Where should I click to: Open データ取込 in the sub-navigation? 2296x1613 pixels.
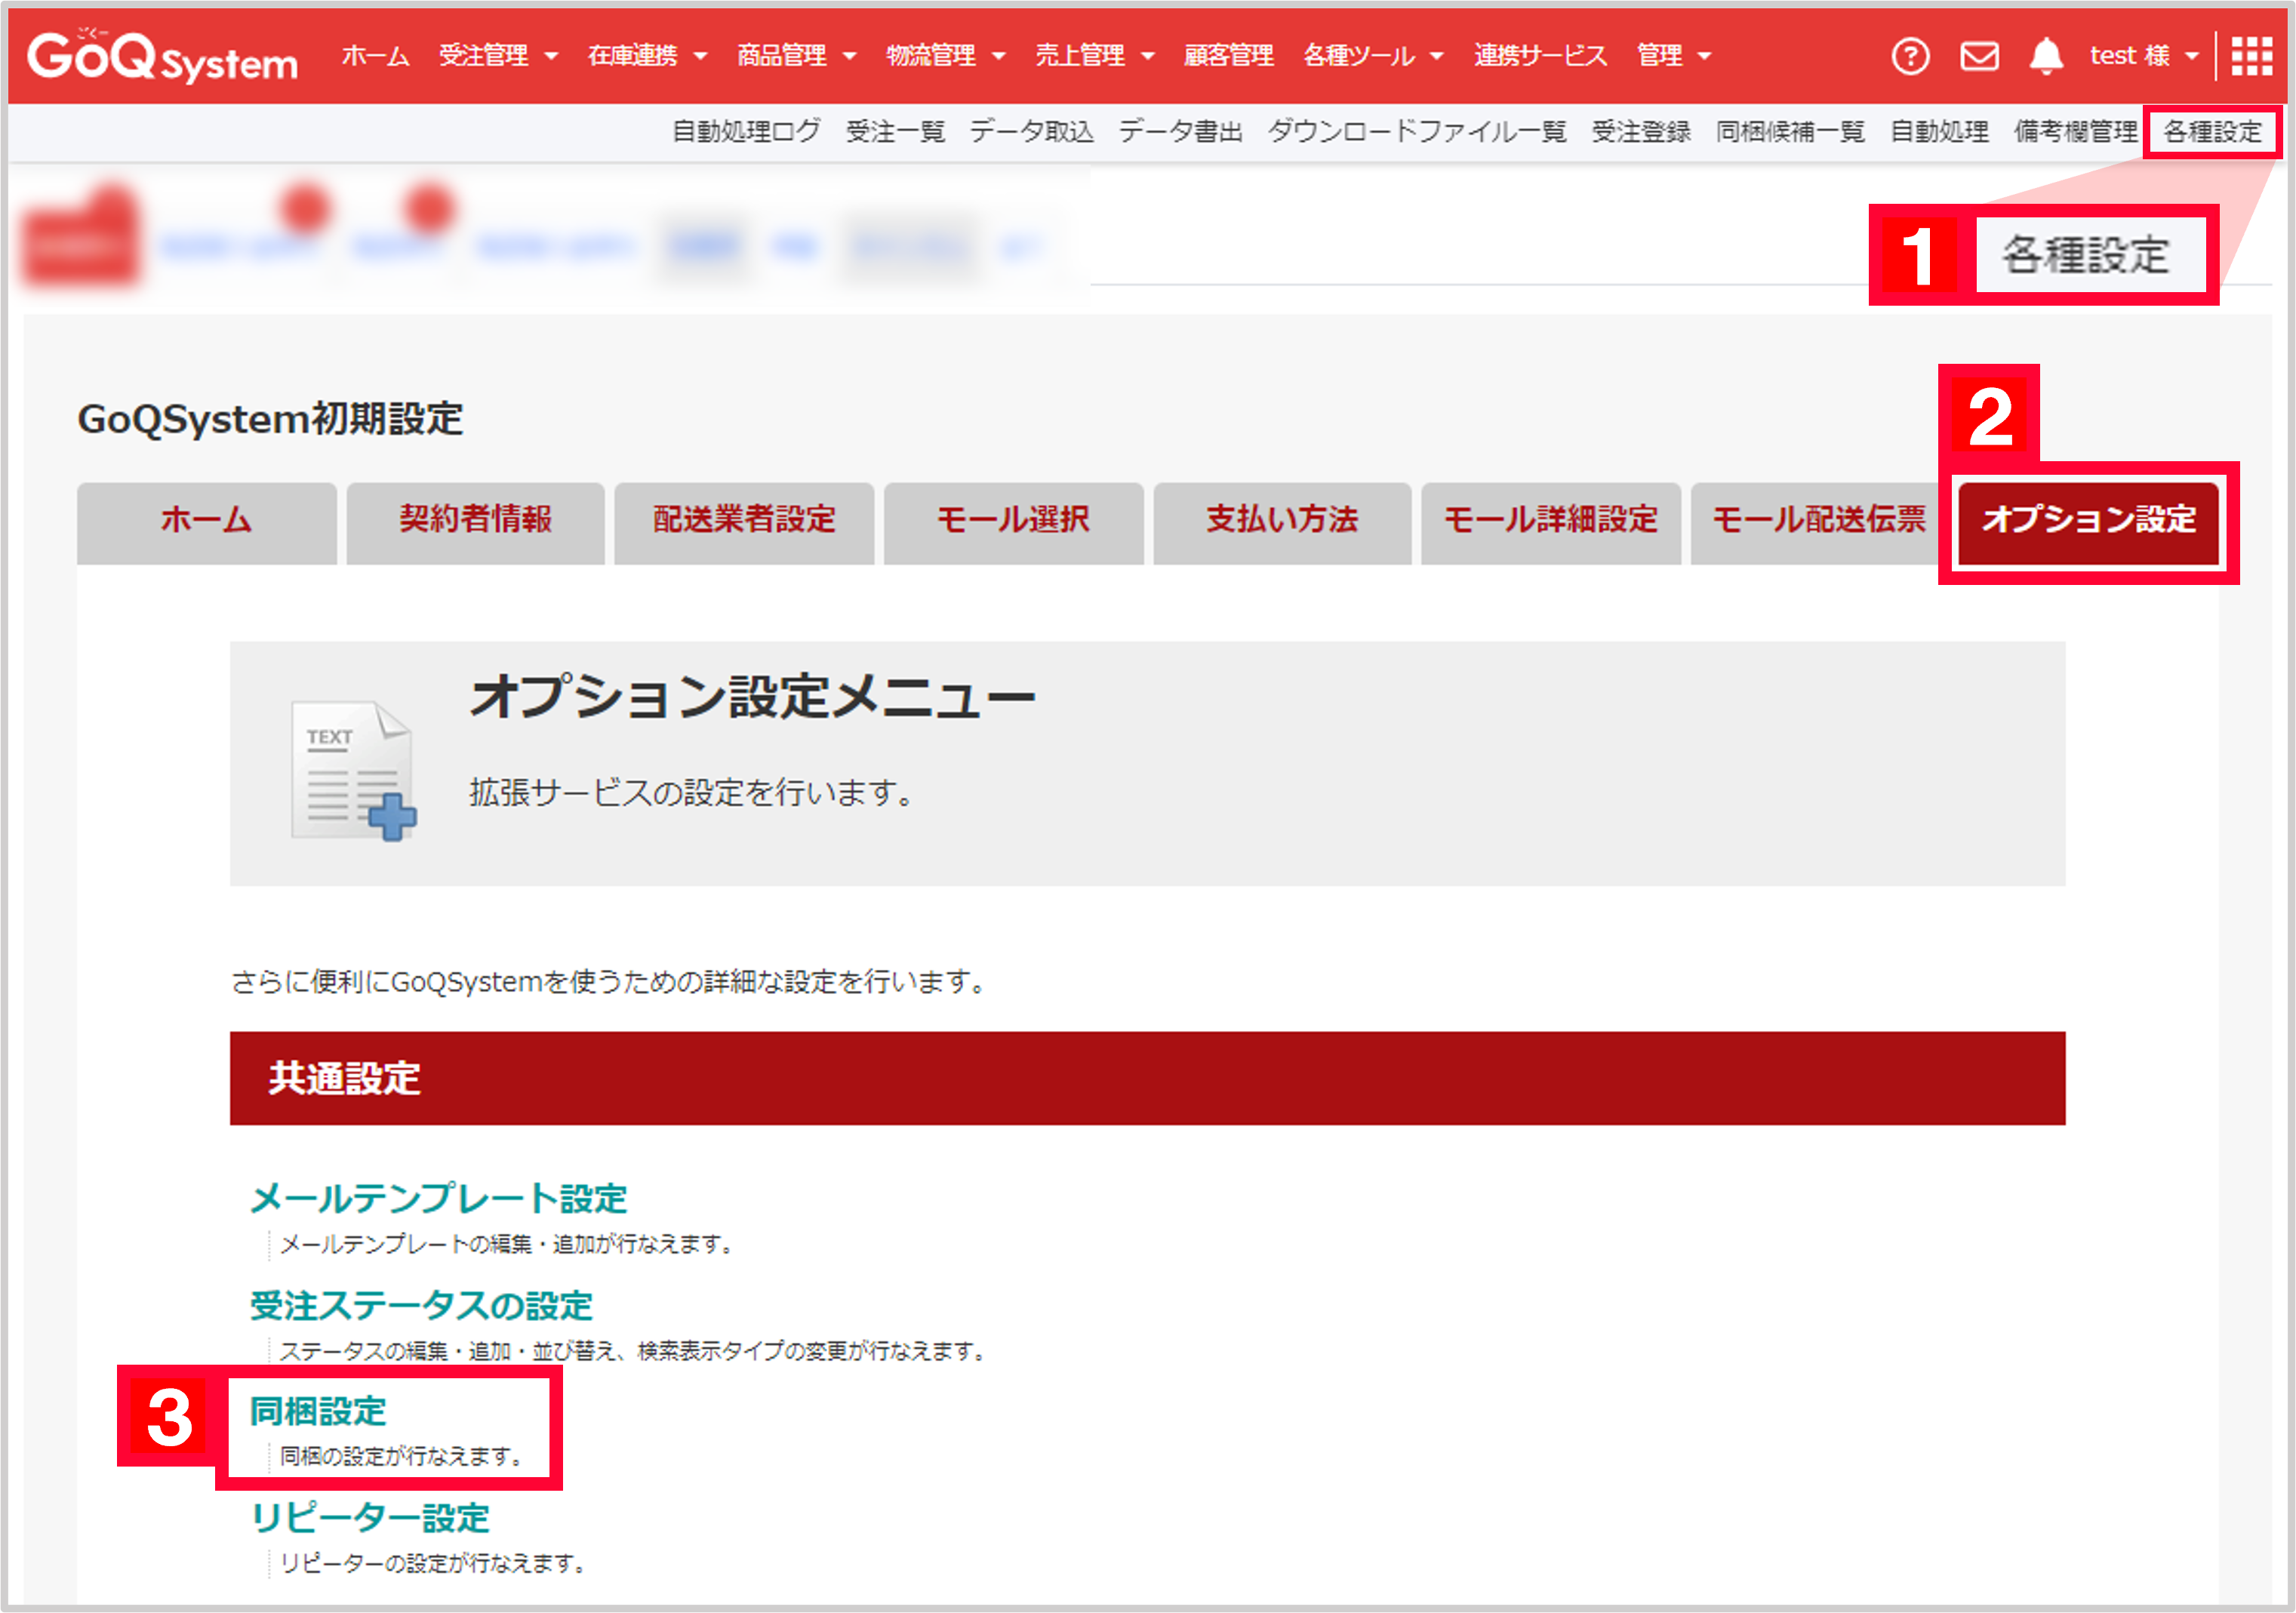1031,131
